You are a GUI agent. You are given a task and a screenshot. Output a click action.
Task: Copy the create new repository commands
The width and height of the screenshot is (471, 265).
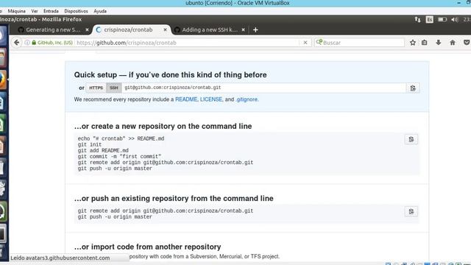pyautogui.click(x=411, y=139)
